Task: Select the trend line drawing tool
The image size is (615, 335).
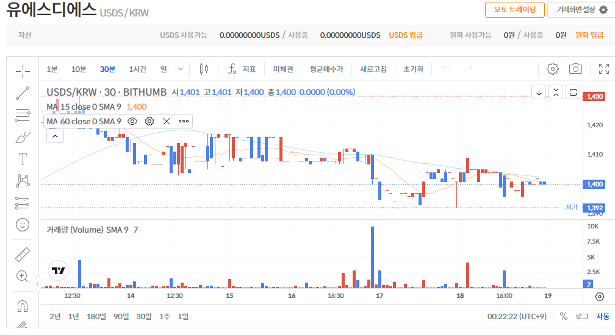Action: point(23,93)
